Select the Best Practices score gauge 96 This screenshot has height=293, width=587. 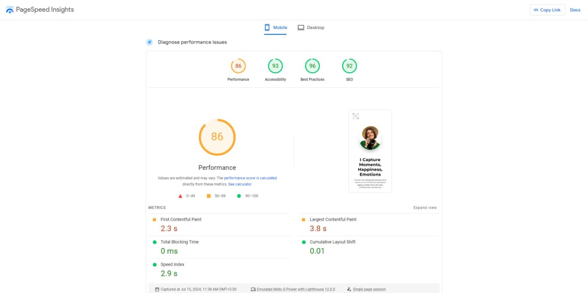click(312, 66)
